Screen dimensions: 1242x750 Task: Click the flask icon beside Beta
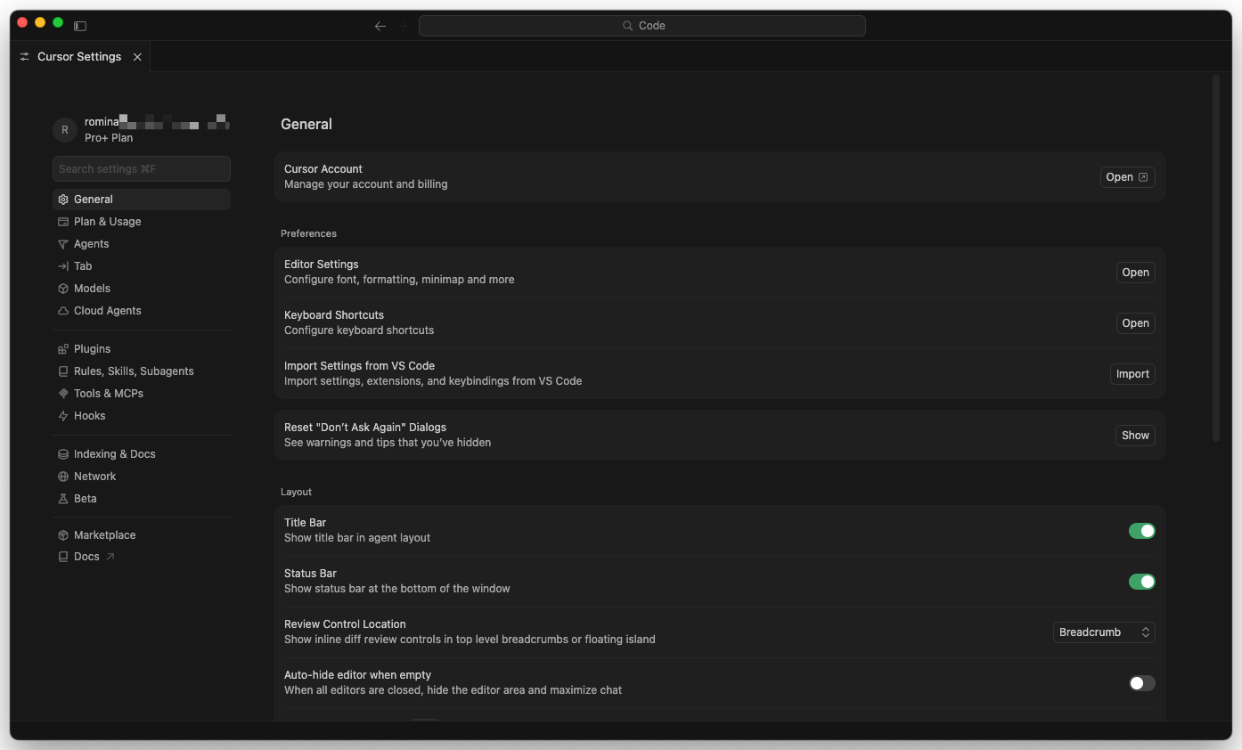63,499
